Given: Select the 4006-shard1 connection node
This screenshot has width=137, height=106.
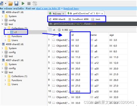Looking at the screenshot, I should [x=14, y=12].
